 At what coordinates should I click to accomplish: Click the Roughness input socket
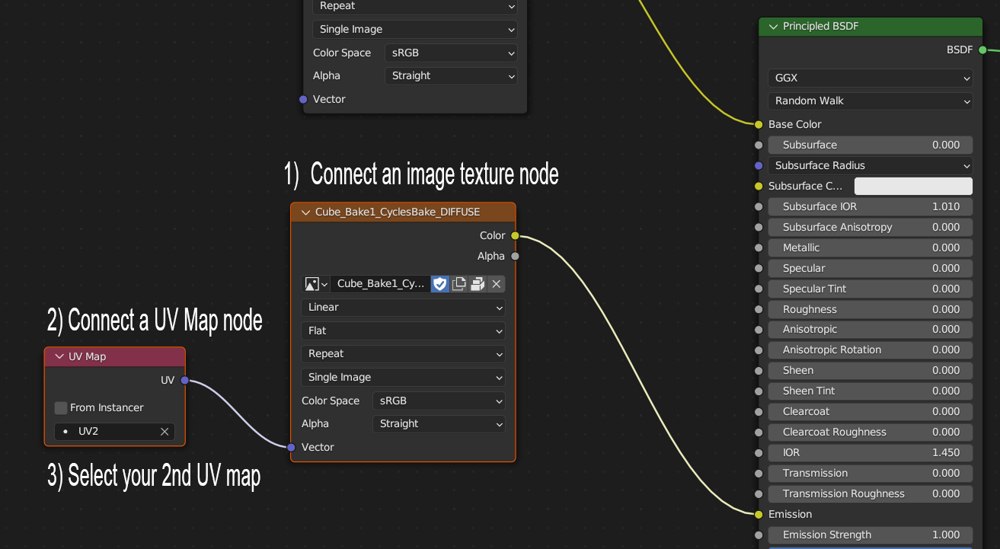[759, 309]
